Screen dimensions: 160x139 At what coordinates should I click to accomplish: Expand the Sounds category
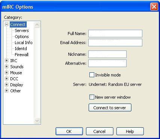point(6,67)
